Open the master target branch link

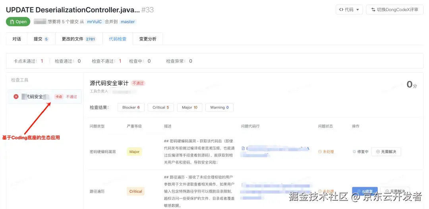(128, 21)
